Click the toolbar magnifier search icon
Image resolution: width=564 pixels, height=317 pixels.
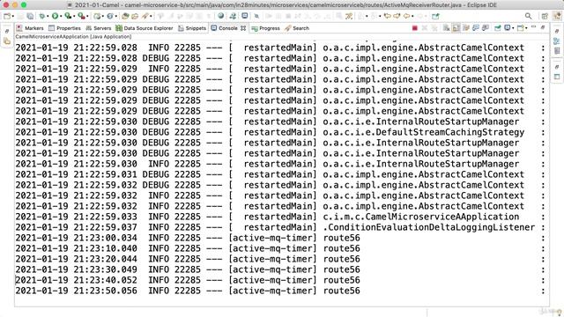point(528,16)
